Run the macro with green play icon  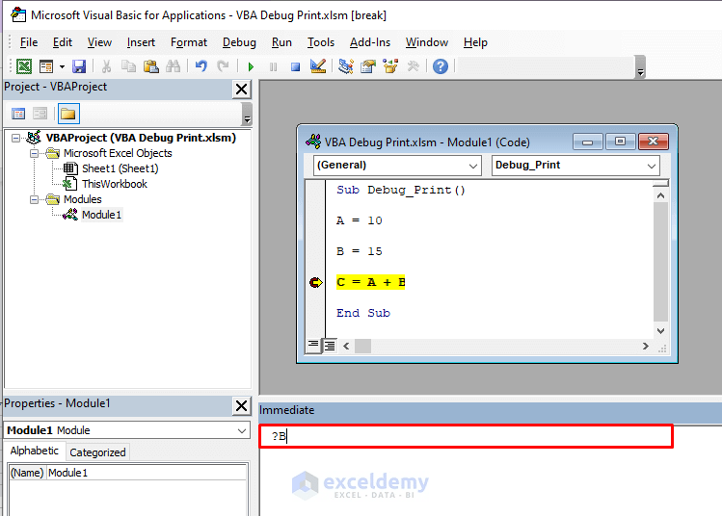tap(251, 66)
